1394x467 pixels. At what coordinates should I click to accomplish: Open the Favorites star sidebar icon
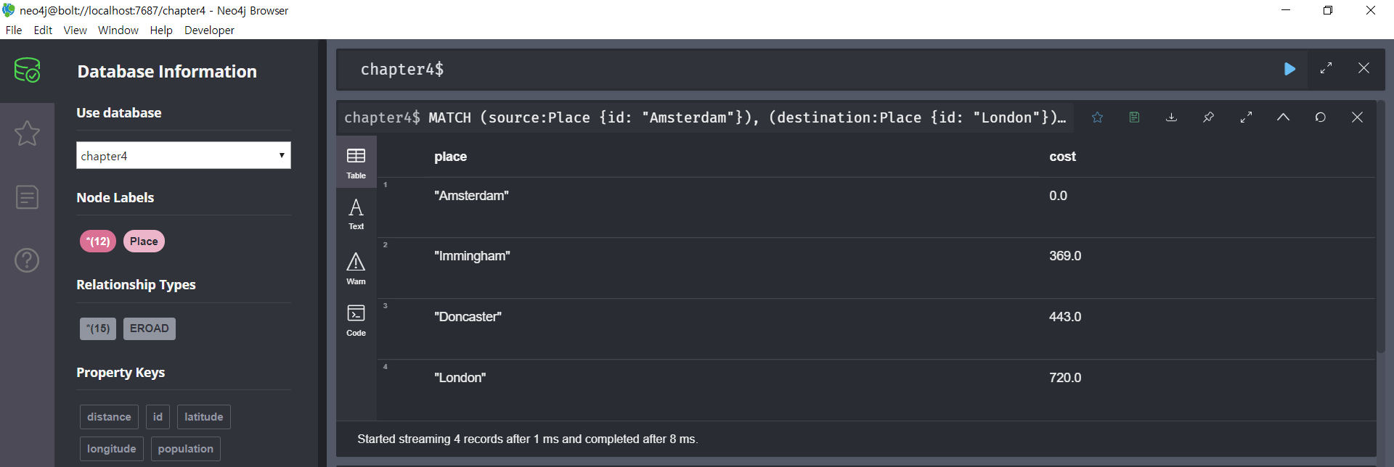27,133
